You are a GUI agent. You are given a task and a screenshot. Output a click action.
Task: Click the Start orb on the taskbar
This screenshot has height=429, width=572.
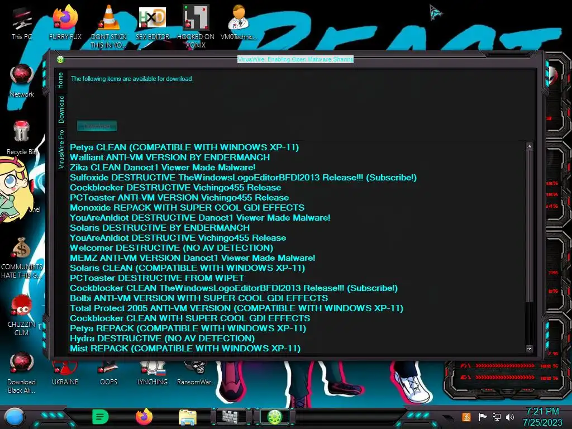coord(15,417)
